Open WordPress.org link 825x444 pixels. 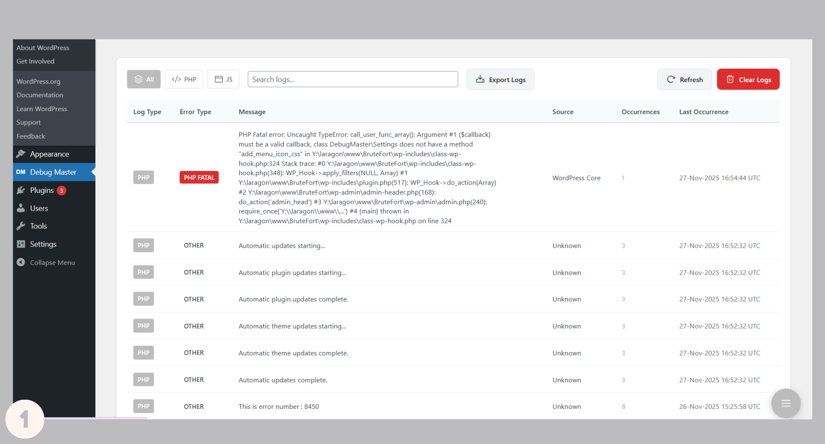[38, 81]
